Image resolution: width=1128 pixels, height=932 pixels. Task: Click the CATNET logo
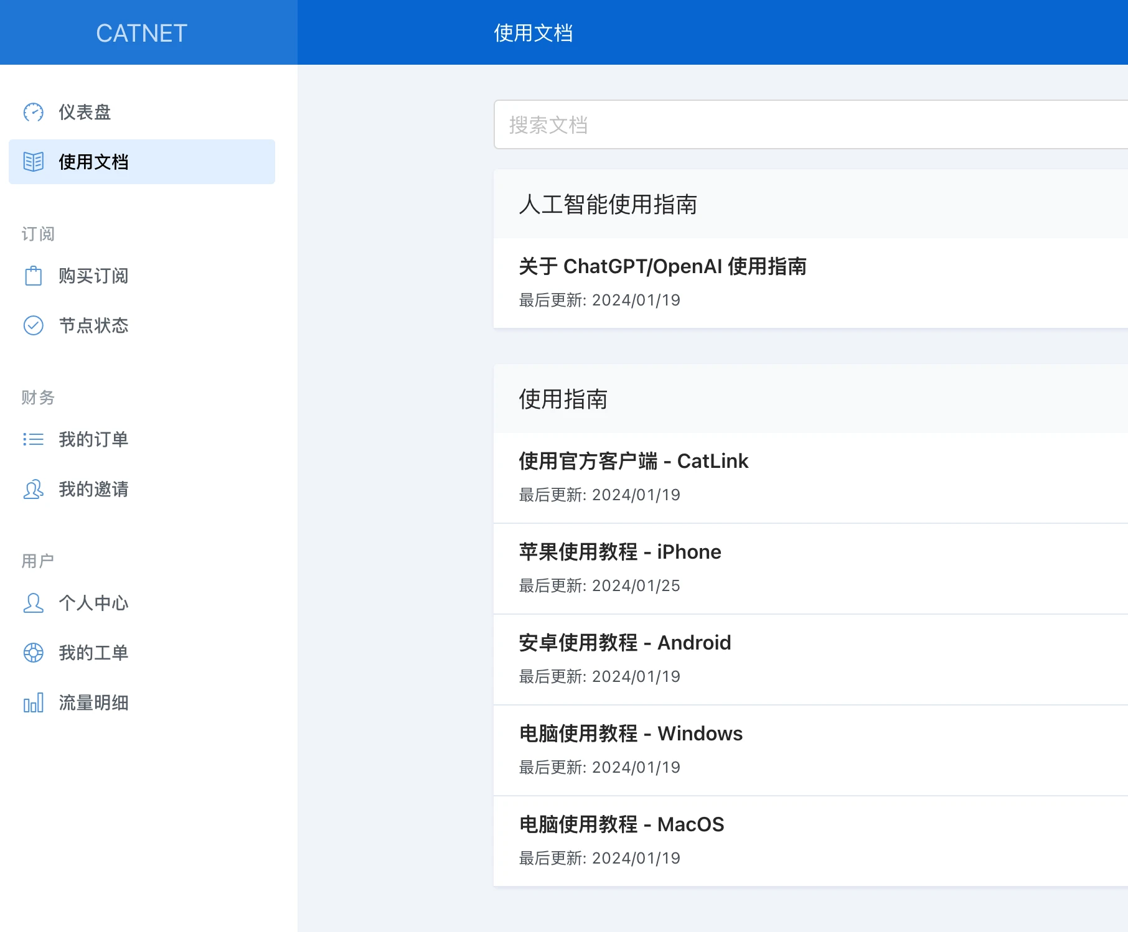(x=141, y=32)
